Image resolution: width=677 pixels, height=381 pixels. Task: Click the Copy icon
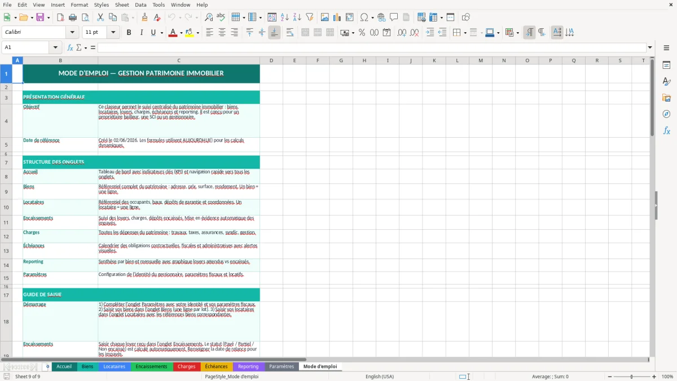point(113,17)
